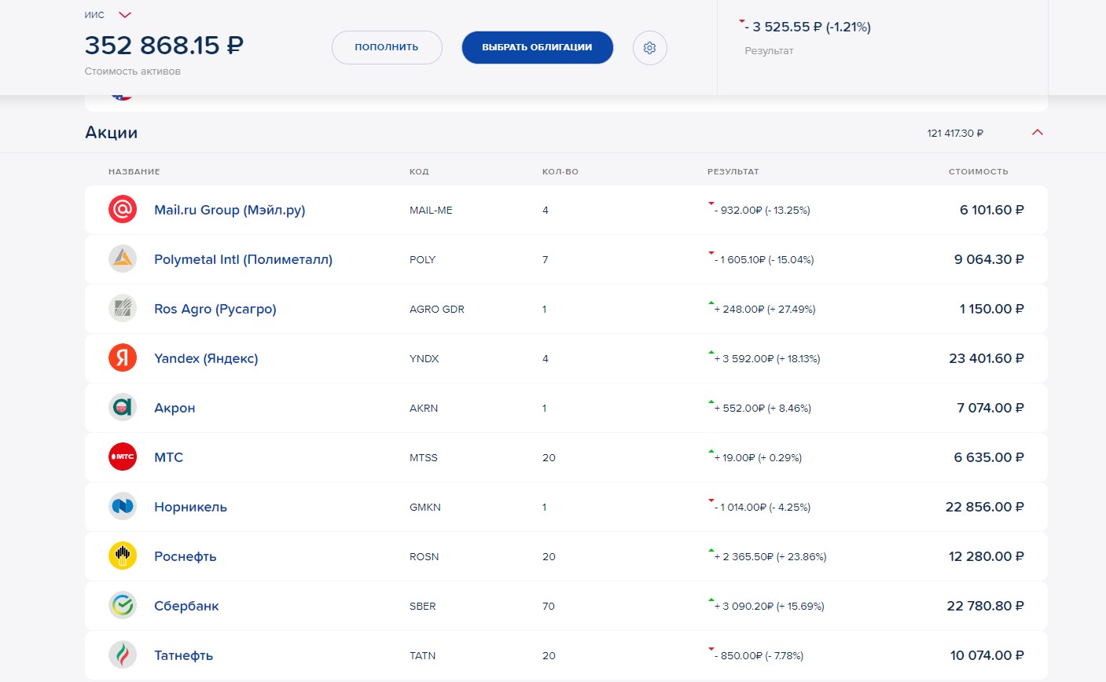The width and height of the screenshot is (1106, 682).
Task: Open the Татнефть stock link
Action: [x=183, y=655]
